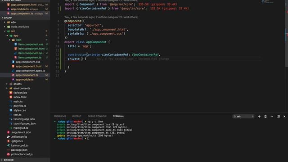The width and height of the screenshot is (288, 162).
Task: Click terminal path src/app/item/item.component.spec.ts
Action: pyautogui.click(x=91, y=130)
